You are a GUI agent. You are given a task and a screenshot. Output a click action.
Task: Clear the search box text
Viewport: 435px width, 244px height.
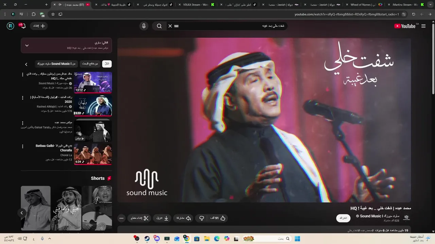[170, 26]
